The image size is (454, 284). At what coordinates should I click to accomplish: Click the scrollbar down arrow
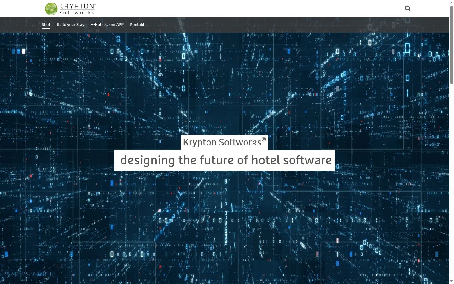pos(451,281)
